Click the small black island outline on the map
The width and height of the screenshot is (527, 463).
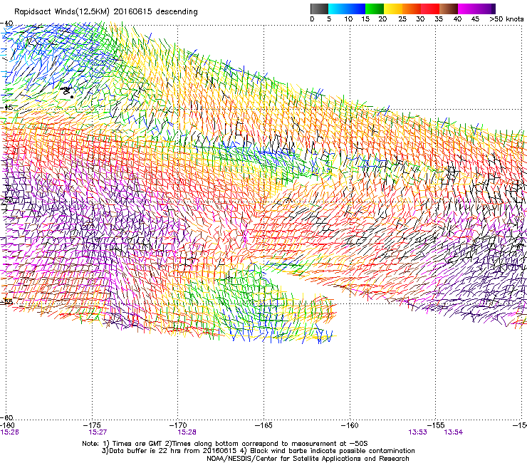[67, 91]
